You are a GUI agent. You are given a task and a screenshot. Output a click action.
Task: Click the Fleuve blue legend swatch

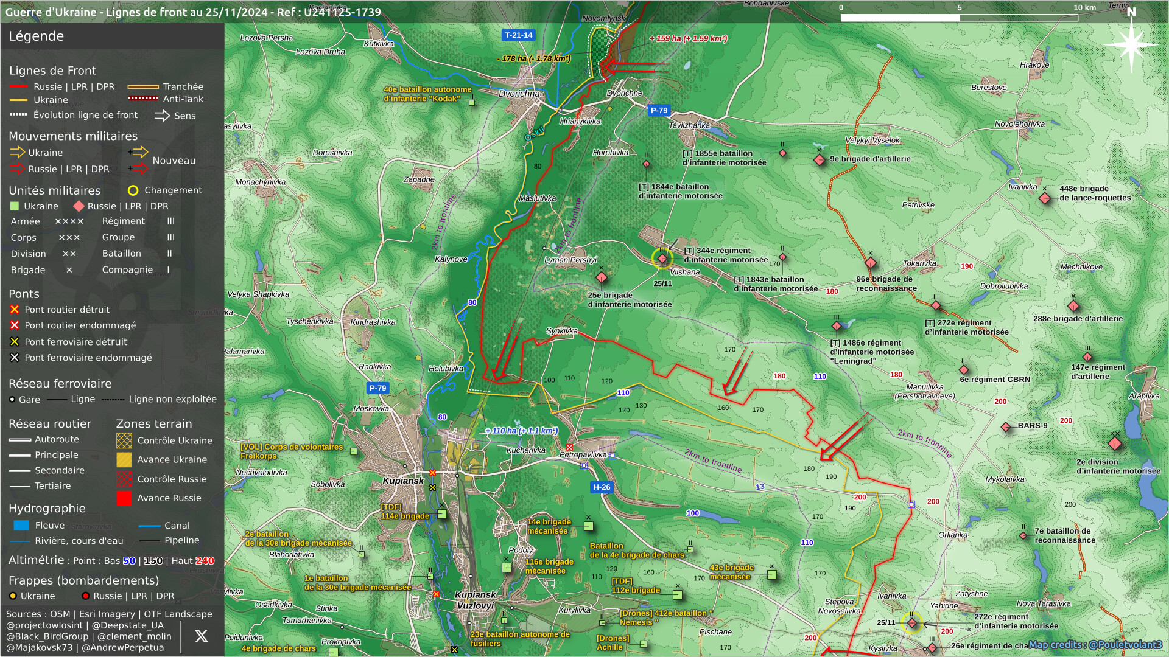[x=21, y=526]
